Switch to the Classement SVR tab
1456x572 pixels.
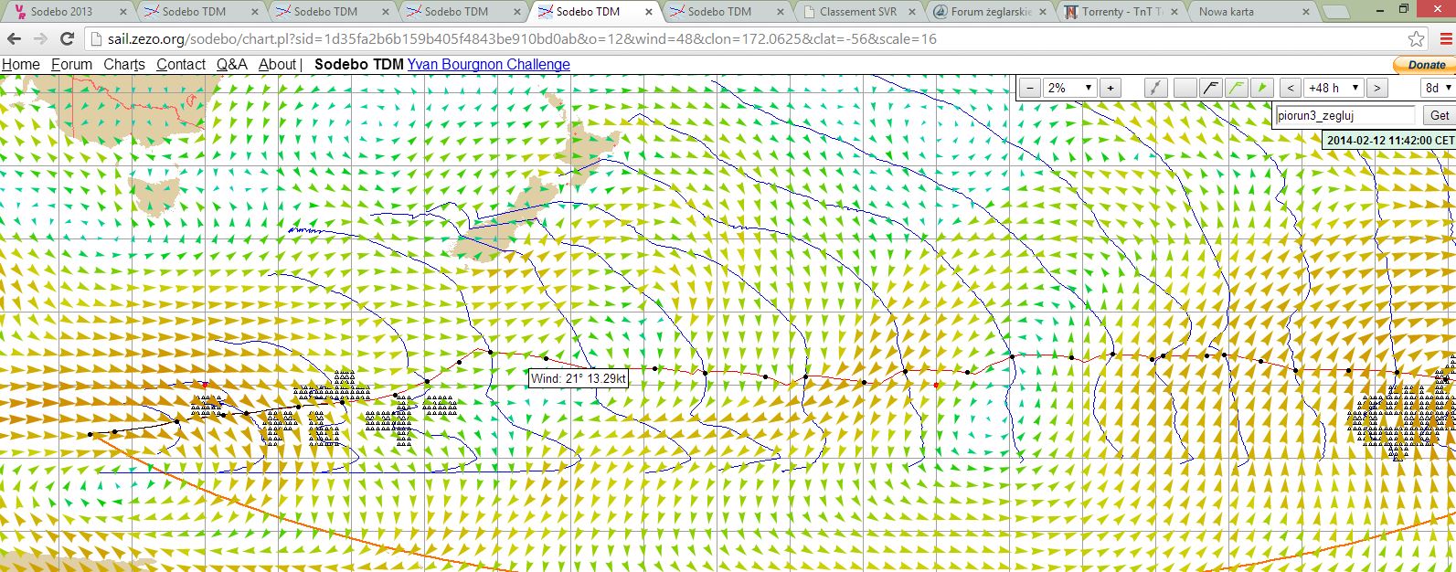(x=857, y=12)
